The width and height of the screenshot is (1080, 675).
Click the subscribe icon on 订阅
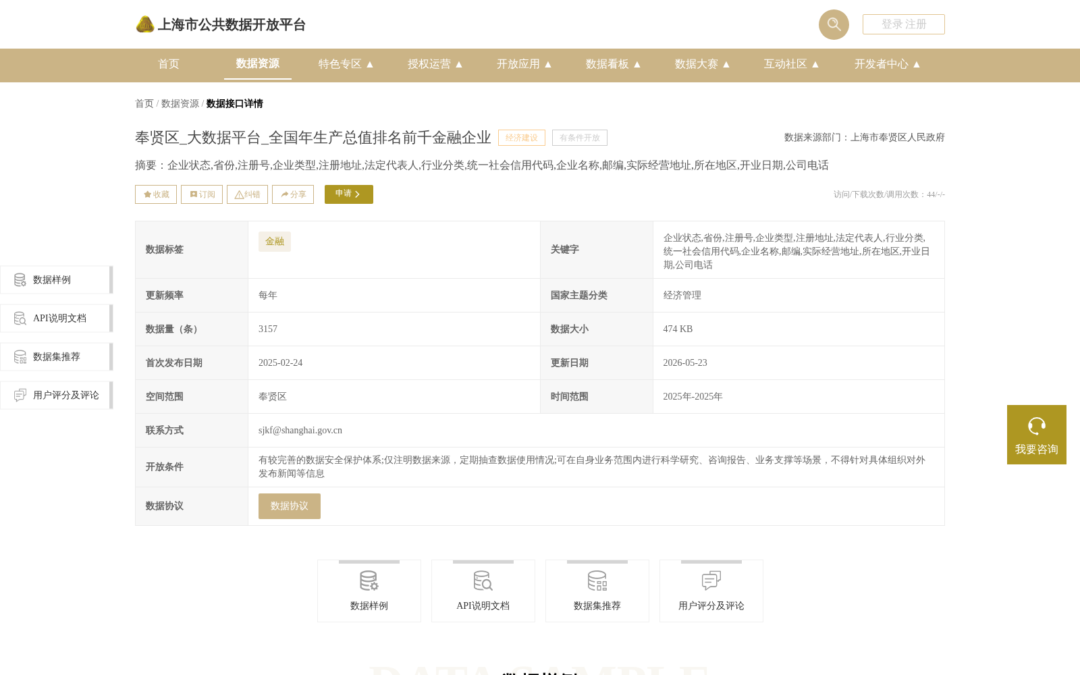click(x=194, y=194)
